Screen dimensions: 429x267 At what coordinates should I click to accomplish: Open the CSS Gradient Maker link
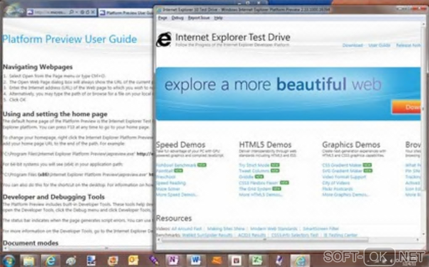click(342, 165)
